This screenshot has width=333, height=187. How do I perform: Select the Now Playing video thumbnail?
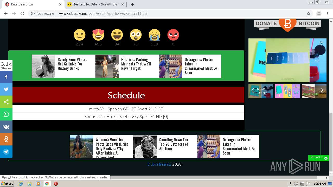pyautogui.click(x=261, y=91)
